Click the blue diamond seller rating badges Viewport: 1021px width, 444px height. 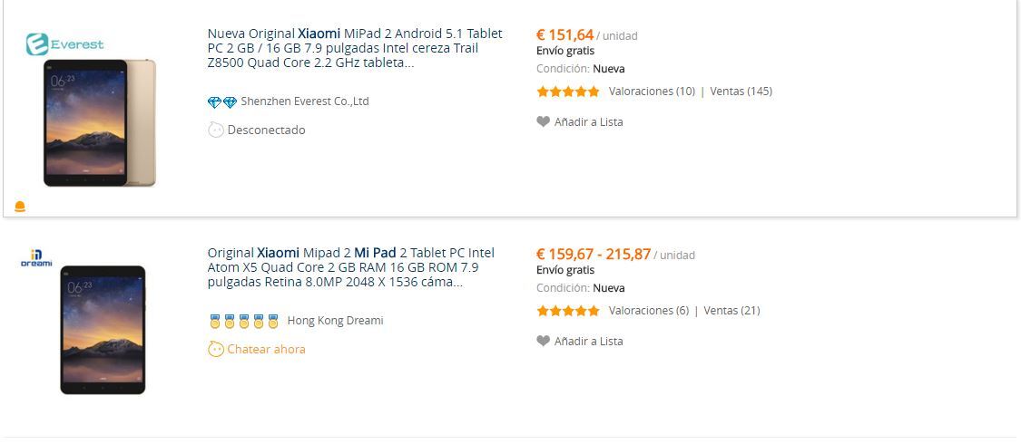[222, 102]
